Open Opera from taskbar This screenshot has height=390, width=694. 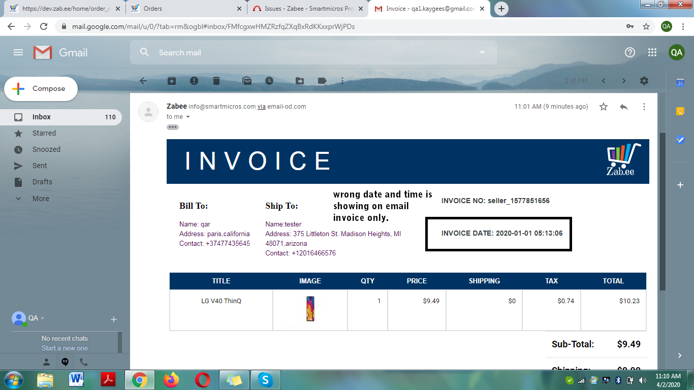point(203,380)
